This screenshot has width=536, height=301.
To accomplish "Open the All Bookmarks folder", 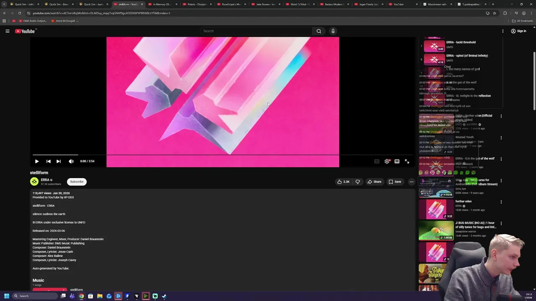I will (523, 20).
